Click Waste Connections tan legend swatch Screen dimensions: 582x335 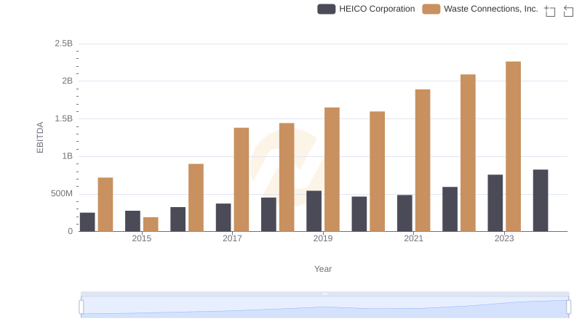click(431, 9)
